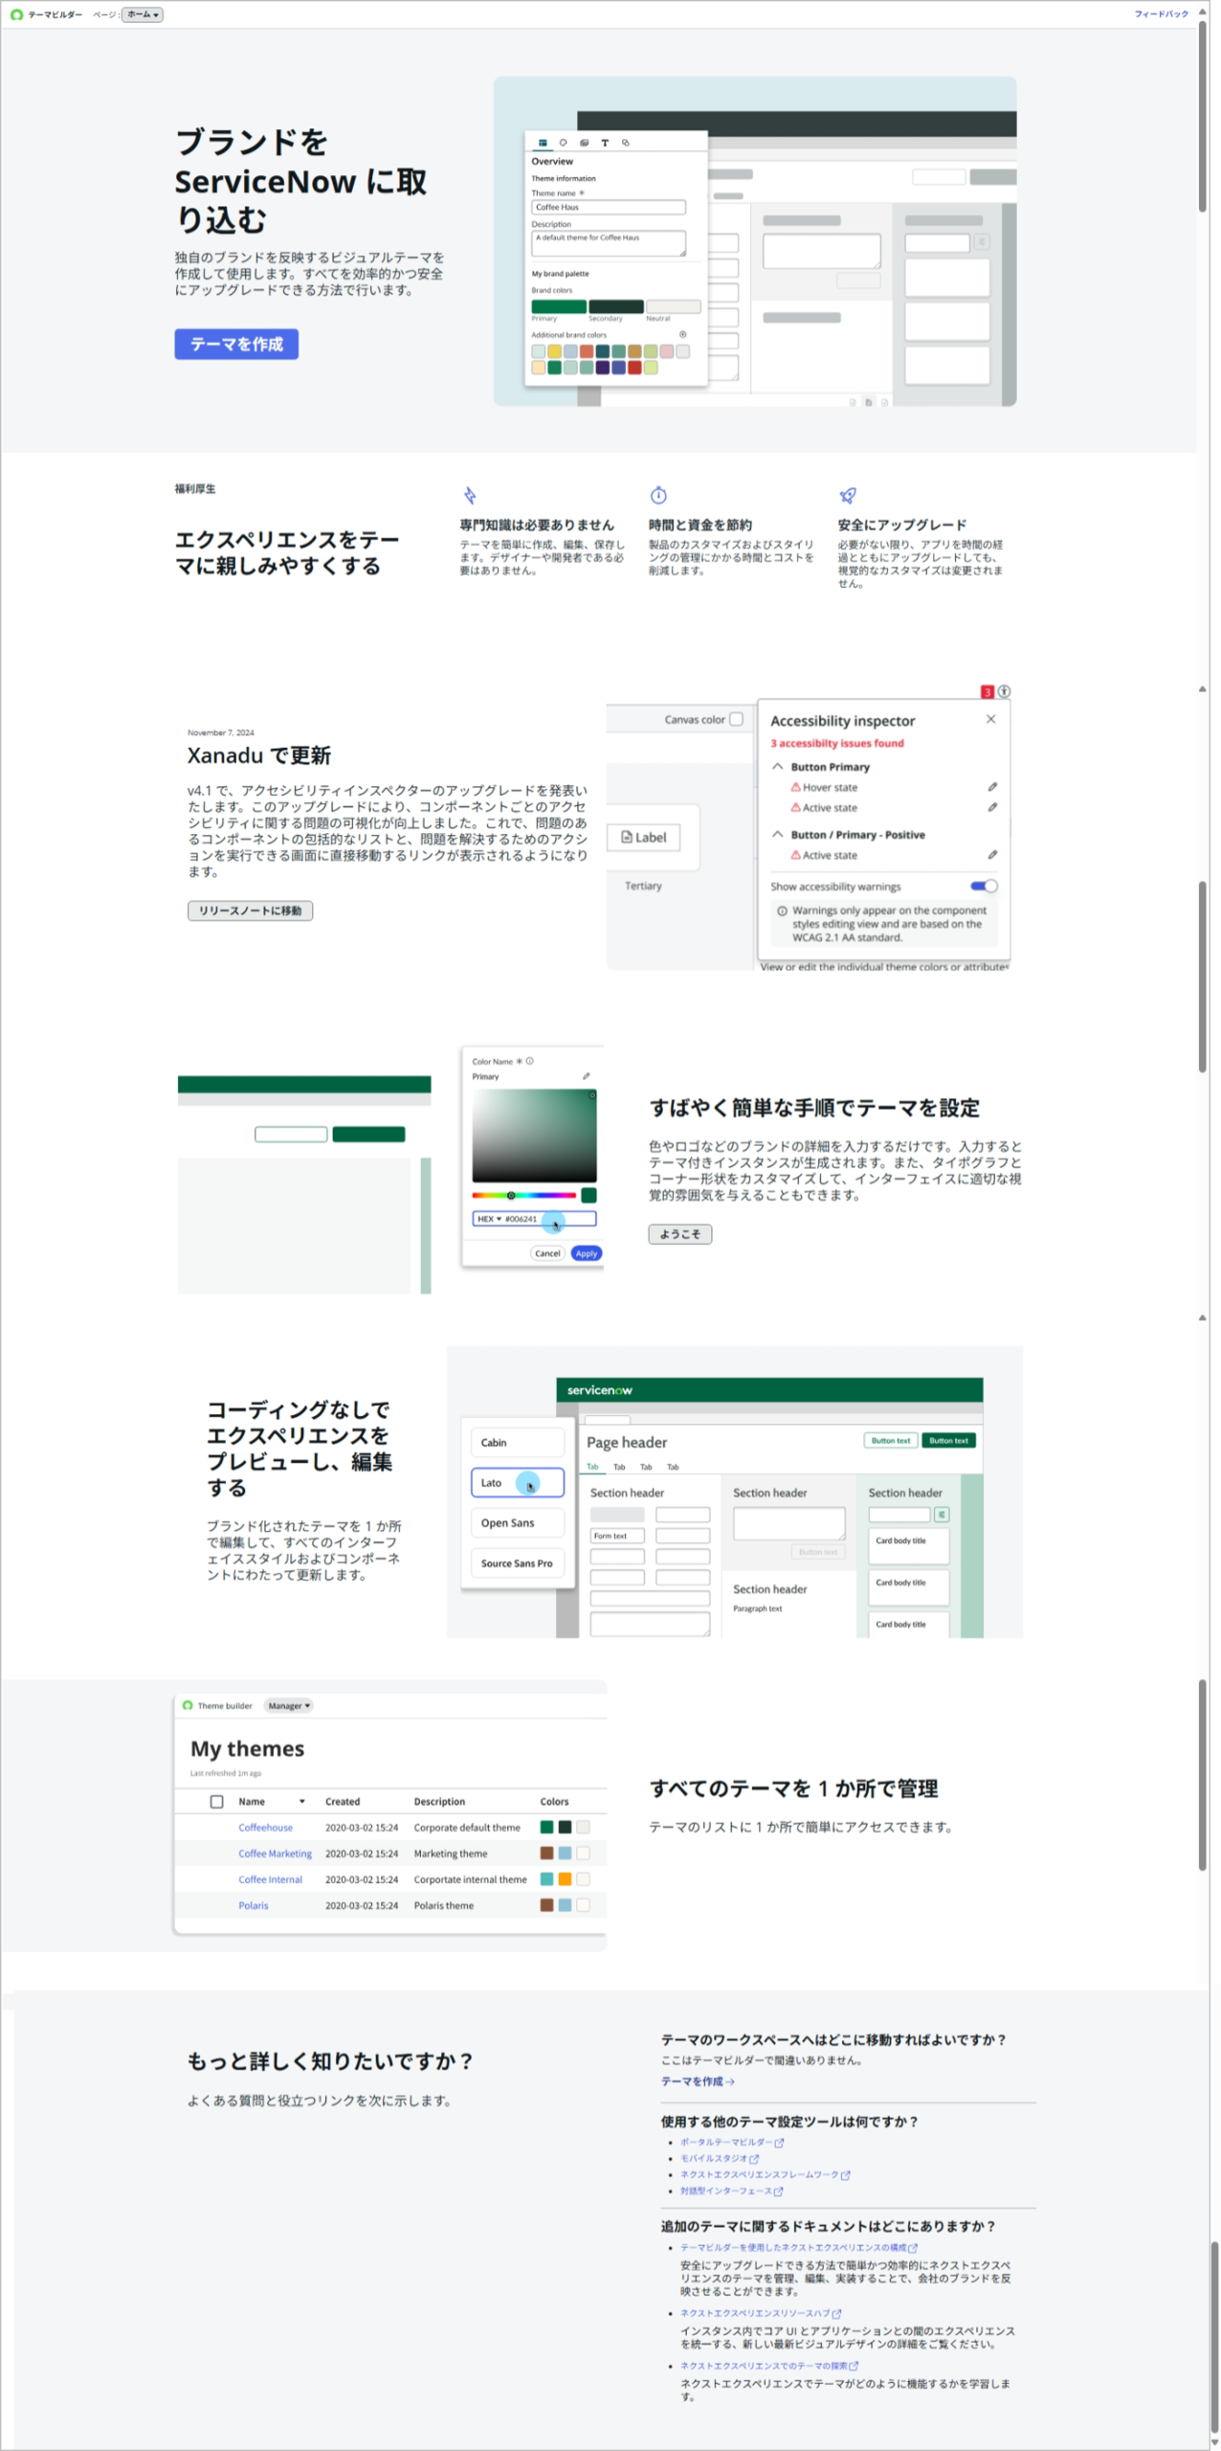Choose the Cabin font option
This screenshot has width=1221, height=2451.
click(x=517, y=1442)
